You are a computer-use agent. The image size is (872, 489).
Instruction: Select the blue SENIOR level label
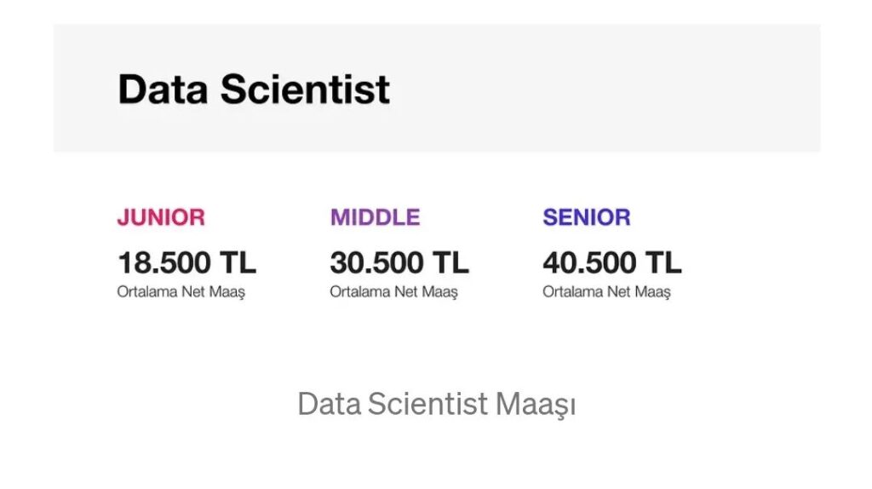point(587,217)
